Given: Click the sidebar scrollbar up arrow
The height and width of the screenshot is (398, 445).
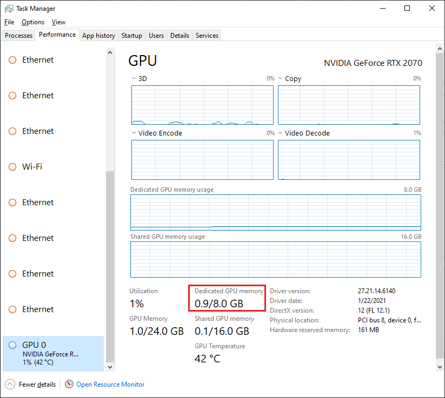Looking at the screenshot, I should pyautogui.click(x=110, y=53).
